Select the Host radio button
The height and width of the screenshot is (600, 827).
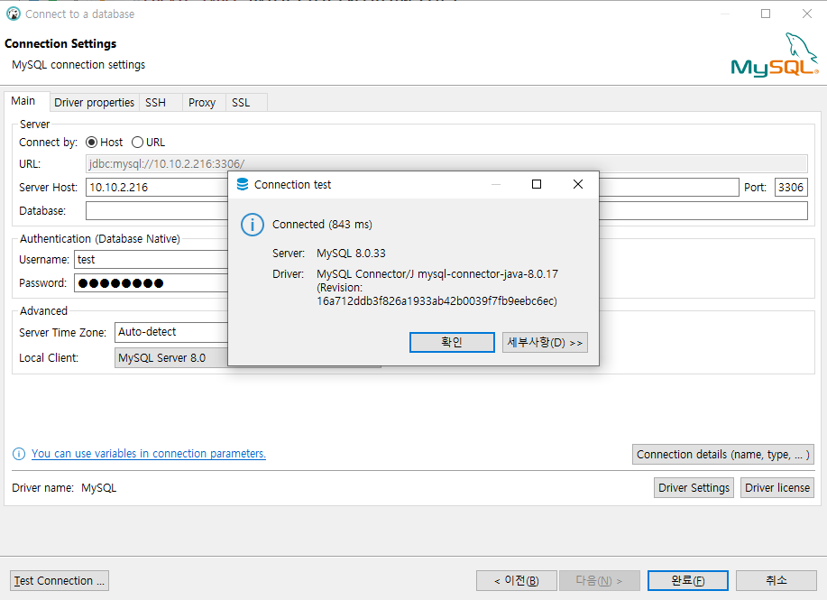click(91, 143)
